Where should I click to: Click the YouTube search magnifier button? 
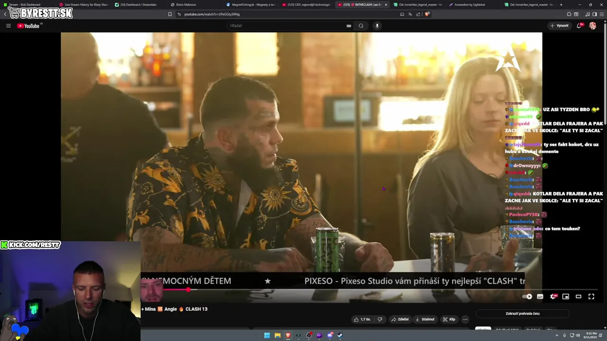coord(361,26)
